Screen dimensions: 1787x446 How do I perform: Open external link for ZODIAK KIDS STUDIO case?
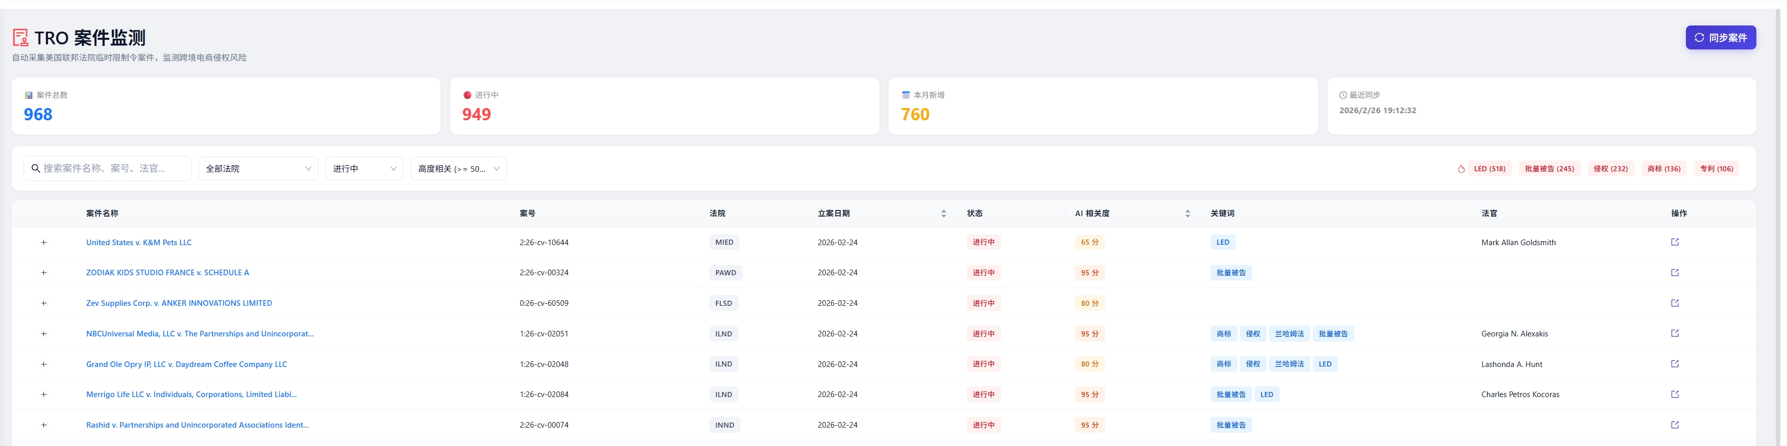coord(1674,273)
